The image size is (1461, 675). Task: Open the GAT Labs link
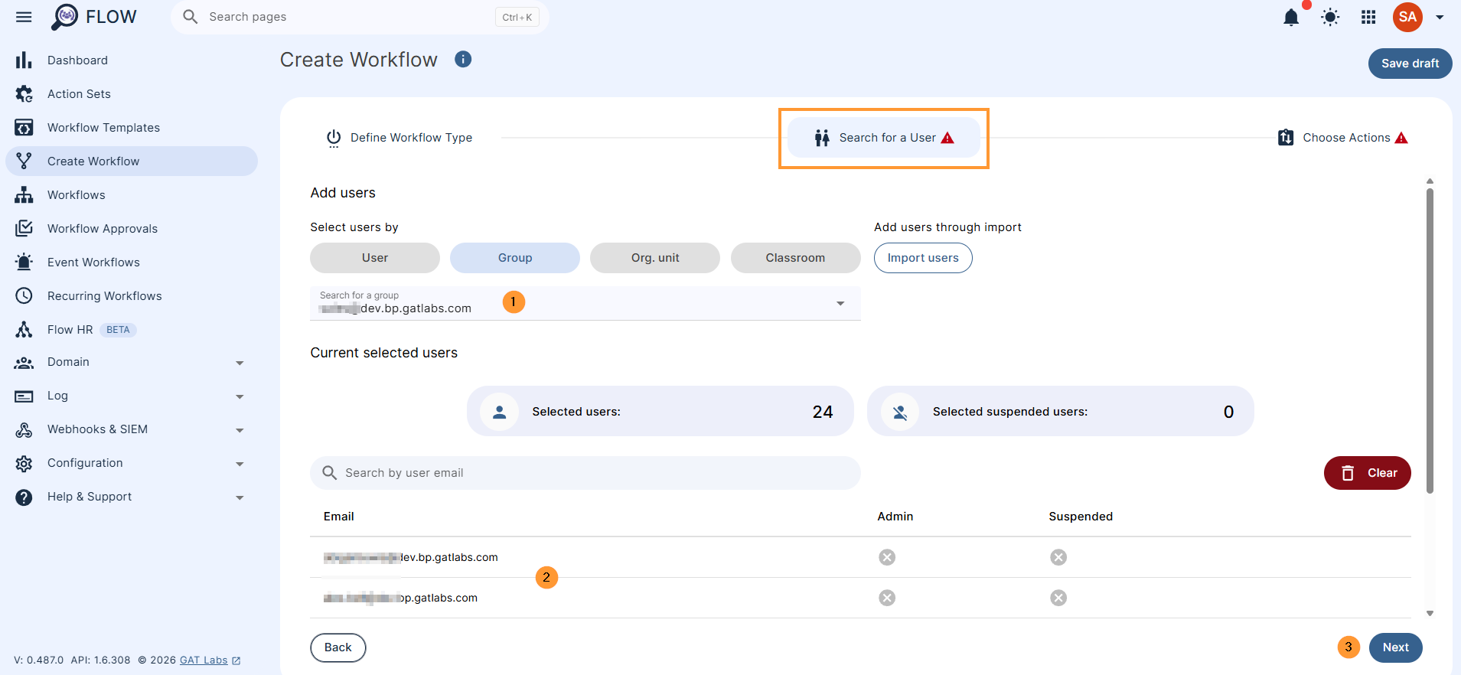point(210,660)
